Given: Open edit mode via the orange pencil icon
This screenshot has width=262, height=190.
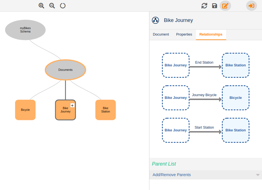Looking at the screenshot, I should pos(225,6).
